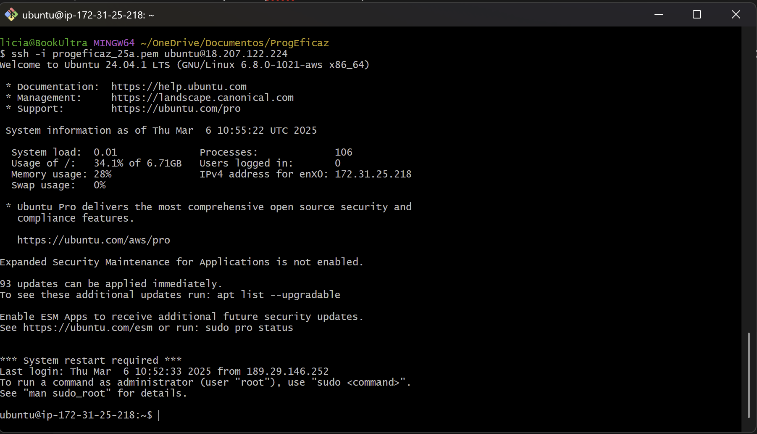Screen dimensions: 757x434
Task: Minimize the terminal window
Action: [658, 15]
